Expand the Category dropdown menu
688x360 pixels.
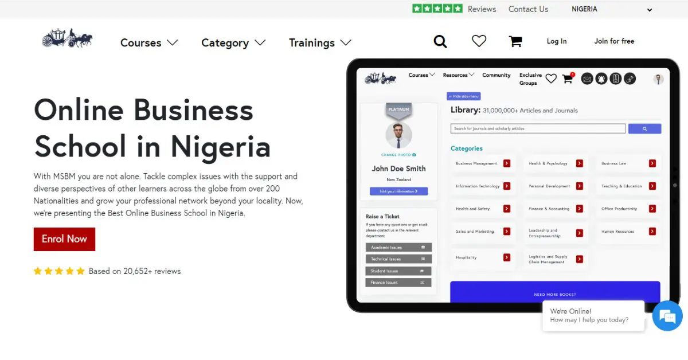point(233,43)
